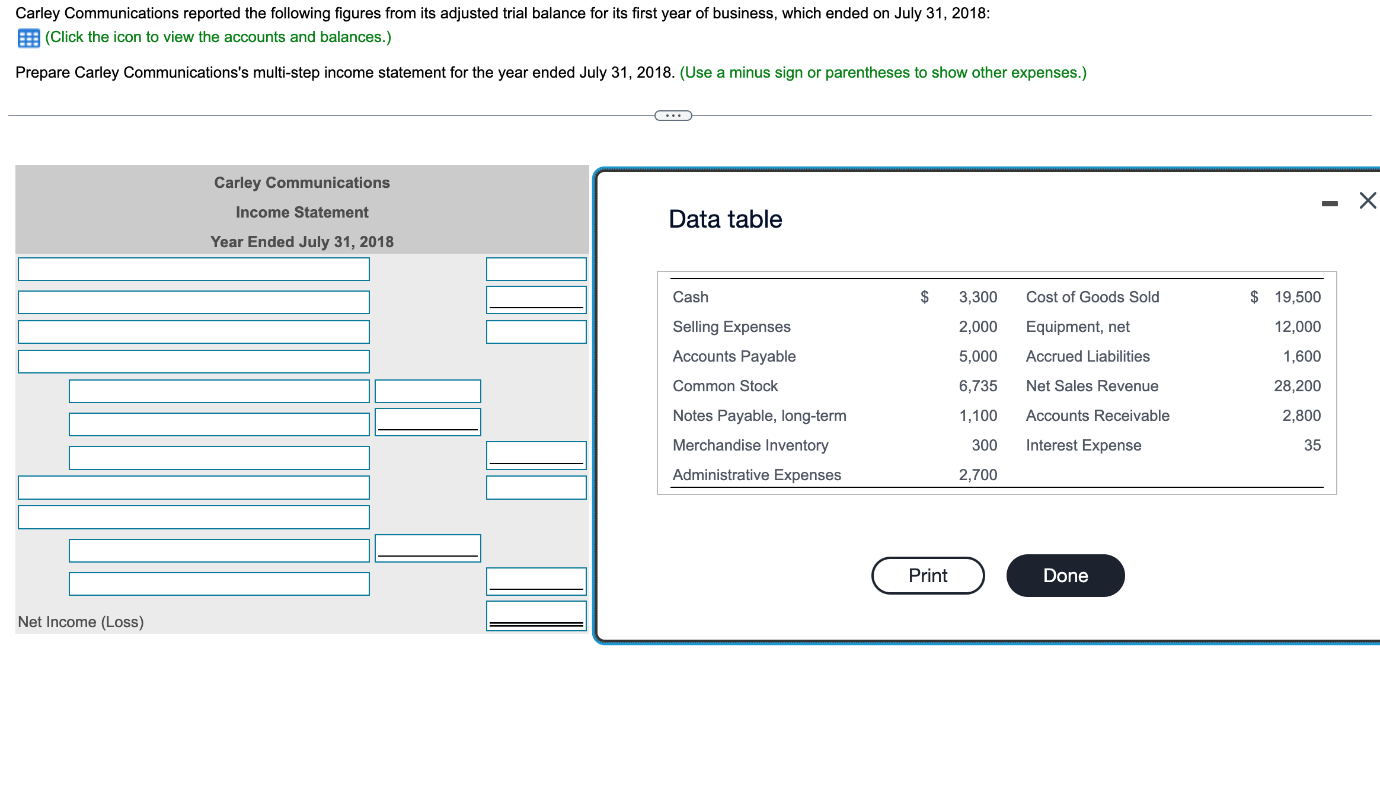
Task: Click the first middle-column amount field
Action: pos(427,391)
